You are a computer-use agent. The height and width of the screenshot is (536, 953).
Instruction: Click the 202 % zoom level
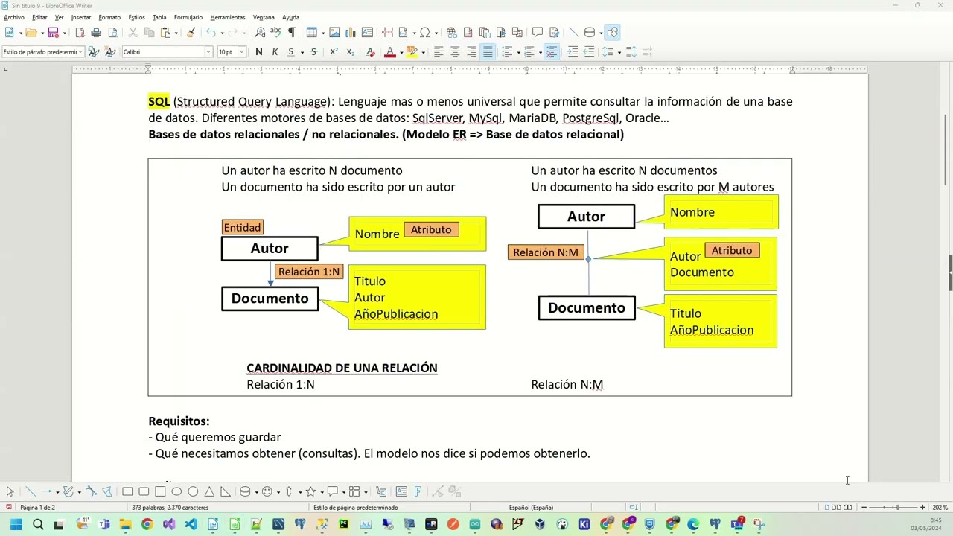940,508
